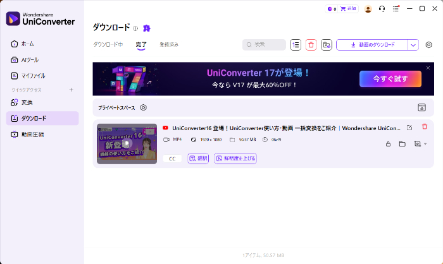This screenshot has height=264, width=443.
Task: Open the ホーム home page
Action: pos(23,44)
